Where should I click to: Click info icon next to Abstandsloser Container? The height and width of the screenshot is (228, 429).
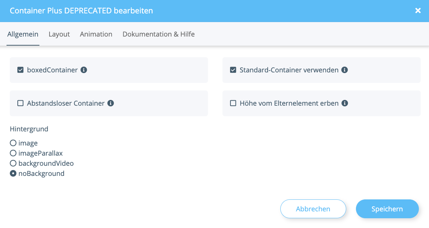[x=111, y=103]
